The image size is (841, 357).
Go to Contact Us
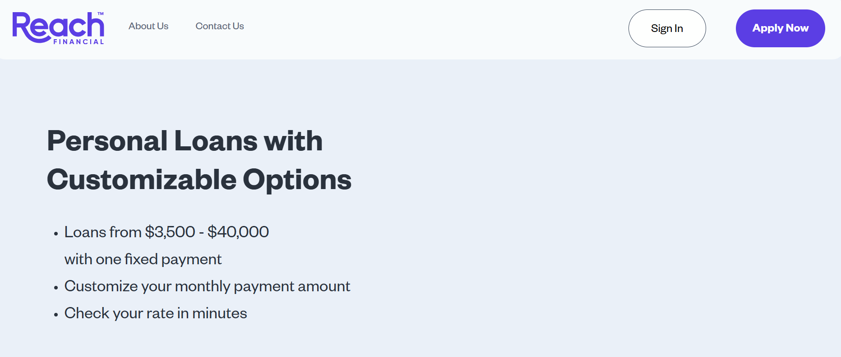[x=220, y=26]
